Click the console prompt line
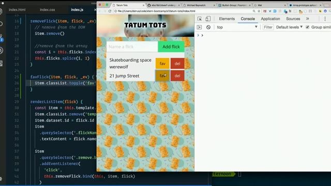This screenshot has width=331, height=186. 263,35
